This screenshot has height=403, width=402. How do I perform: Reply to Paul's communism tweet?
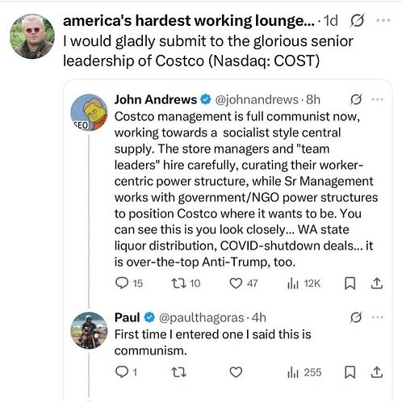(122, 372)
